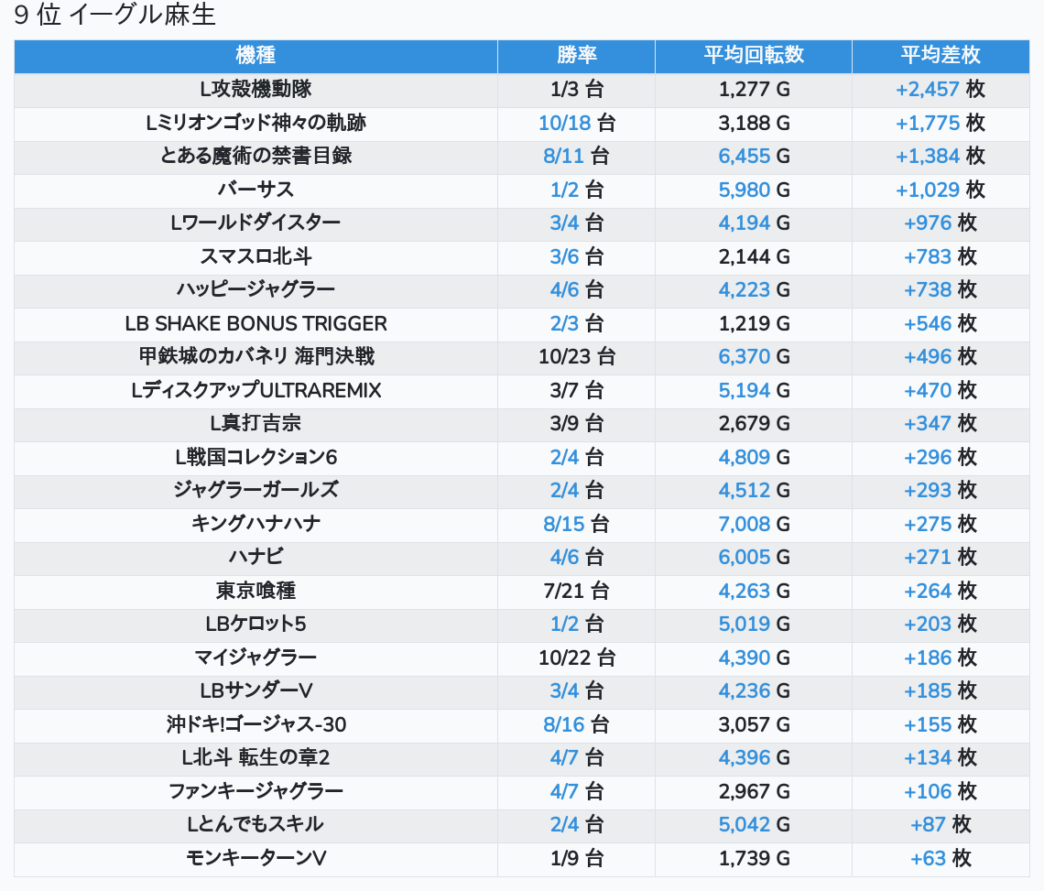This screenshot has height=891, width=1044.
Task: Click L北斗 転生の章2 machine name
Action: [256, 758]
